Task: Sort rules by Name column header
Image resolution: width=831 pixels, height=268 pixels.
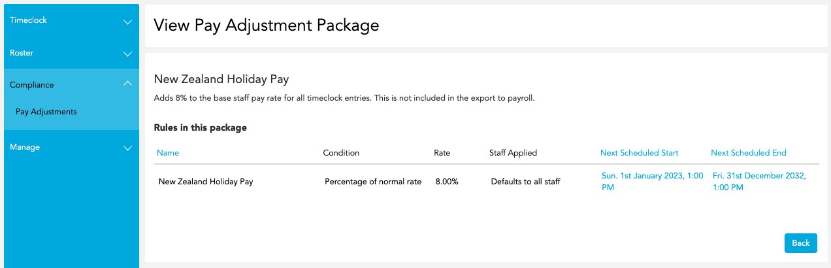Action: (168, 153)
